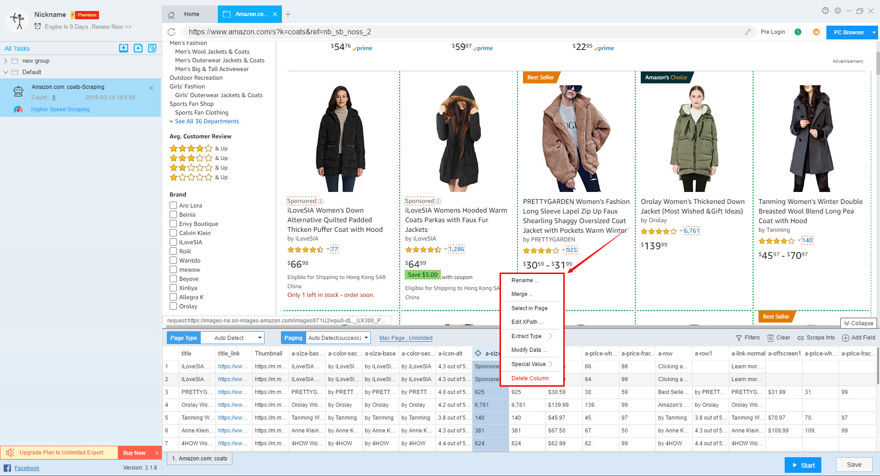The height and width of the screenshot is (476, 880).
Task: Click the Start button
Action: 803,465
